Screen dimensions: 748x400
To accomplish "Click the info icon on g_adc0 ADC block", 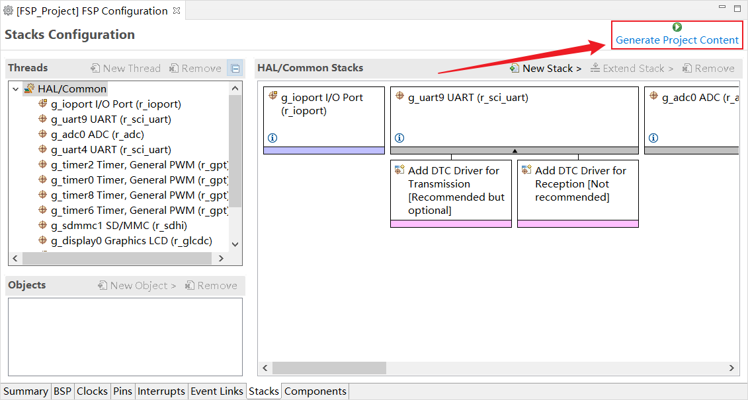I will [x=653, y=138].
